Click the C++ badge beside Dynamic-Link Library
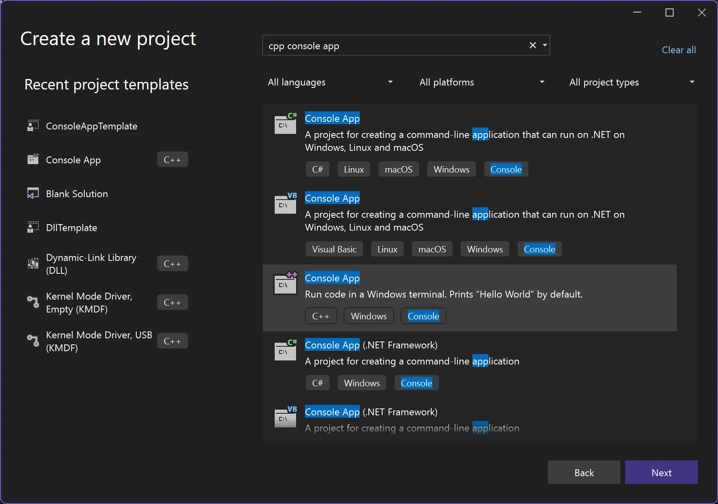718x504 pixels. pyautogui.click(x=172, y=264)
